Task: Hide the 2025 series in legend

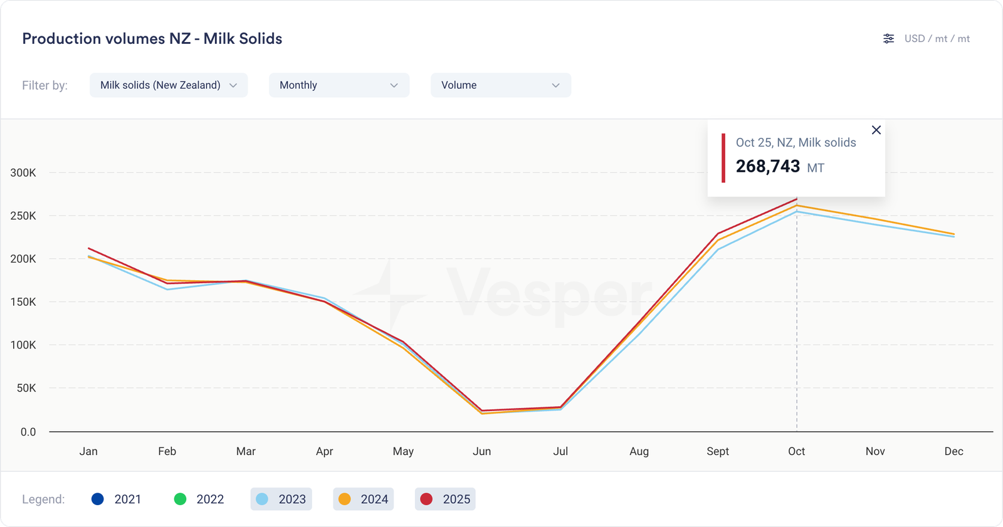Action: (445, 499)
